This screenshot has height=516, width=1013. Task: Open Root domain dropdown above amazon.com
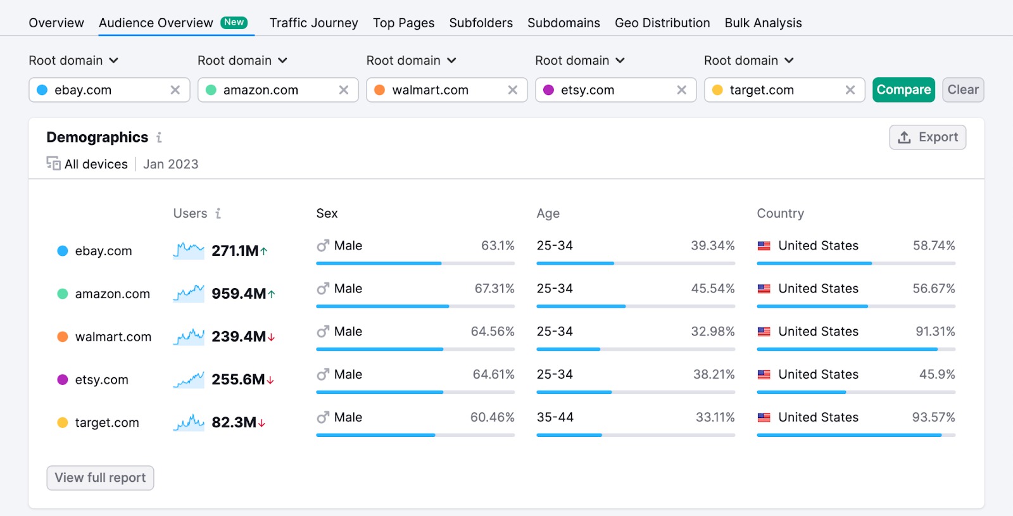[x=242, y=61]
